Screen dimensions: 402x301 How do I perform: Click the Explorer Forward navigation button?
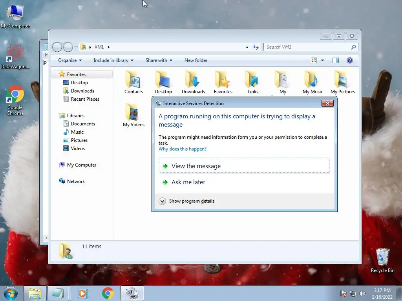[68, 47]
